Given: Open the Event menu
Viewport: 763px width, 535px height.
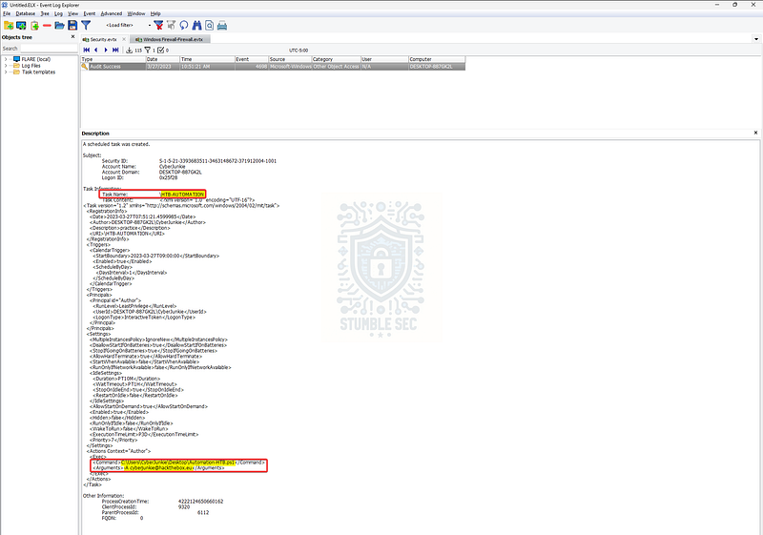Looking at the screenshot, I should [x=90, y=13].
